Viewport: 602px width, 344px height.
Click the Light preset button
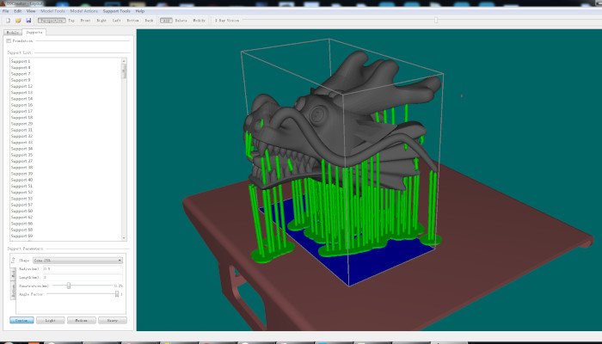point(50,320)
